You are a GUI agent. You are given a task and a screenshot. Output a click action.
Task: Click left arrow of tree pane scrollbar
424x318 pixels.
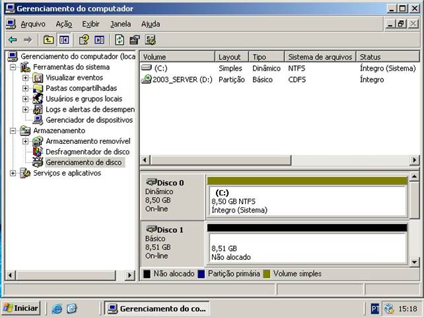pos(11,275)
